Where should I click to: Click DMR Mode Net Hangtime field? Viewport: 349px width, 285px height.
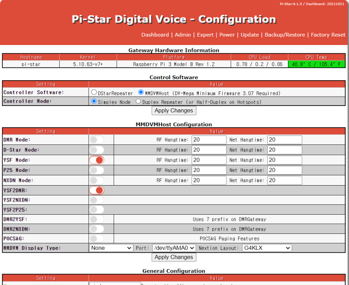pyautogui.click(x=285, y=140)
